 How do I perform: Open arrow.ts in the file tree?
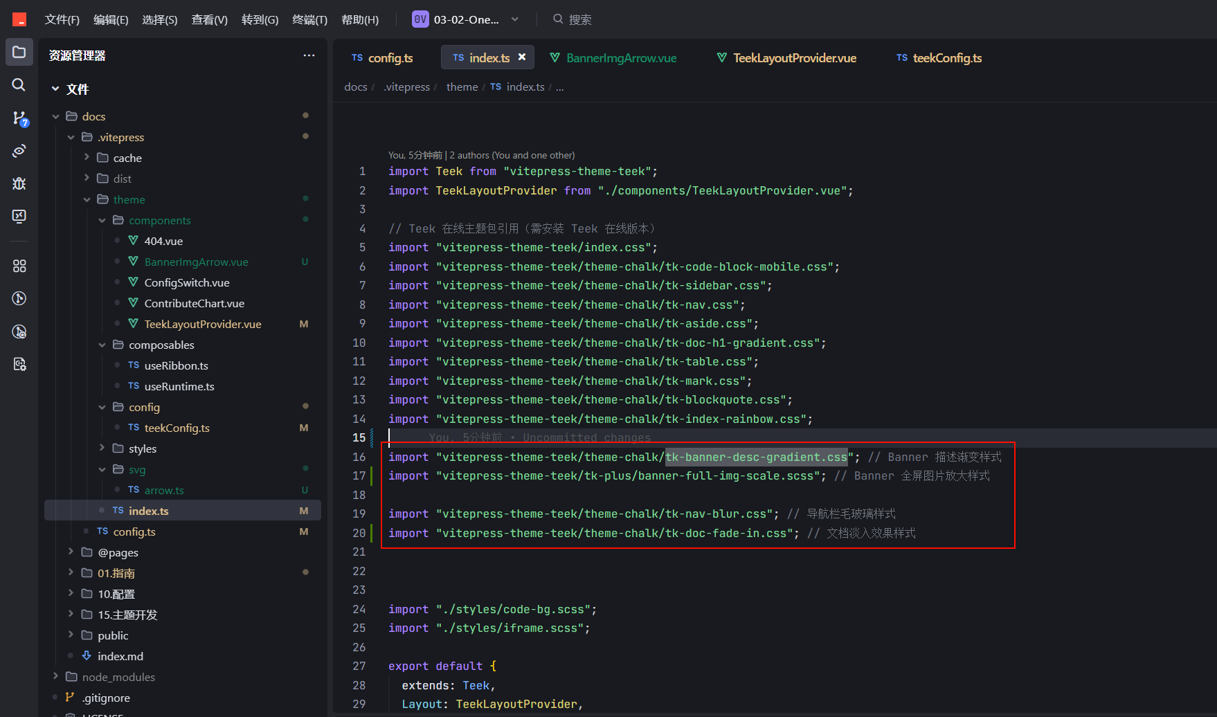[x=164, y=490]
